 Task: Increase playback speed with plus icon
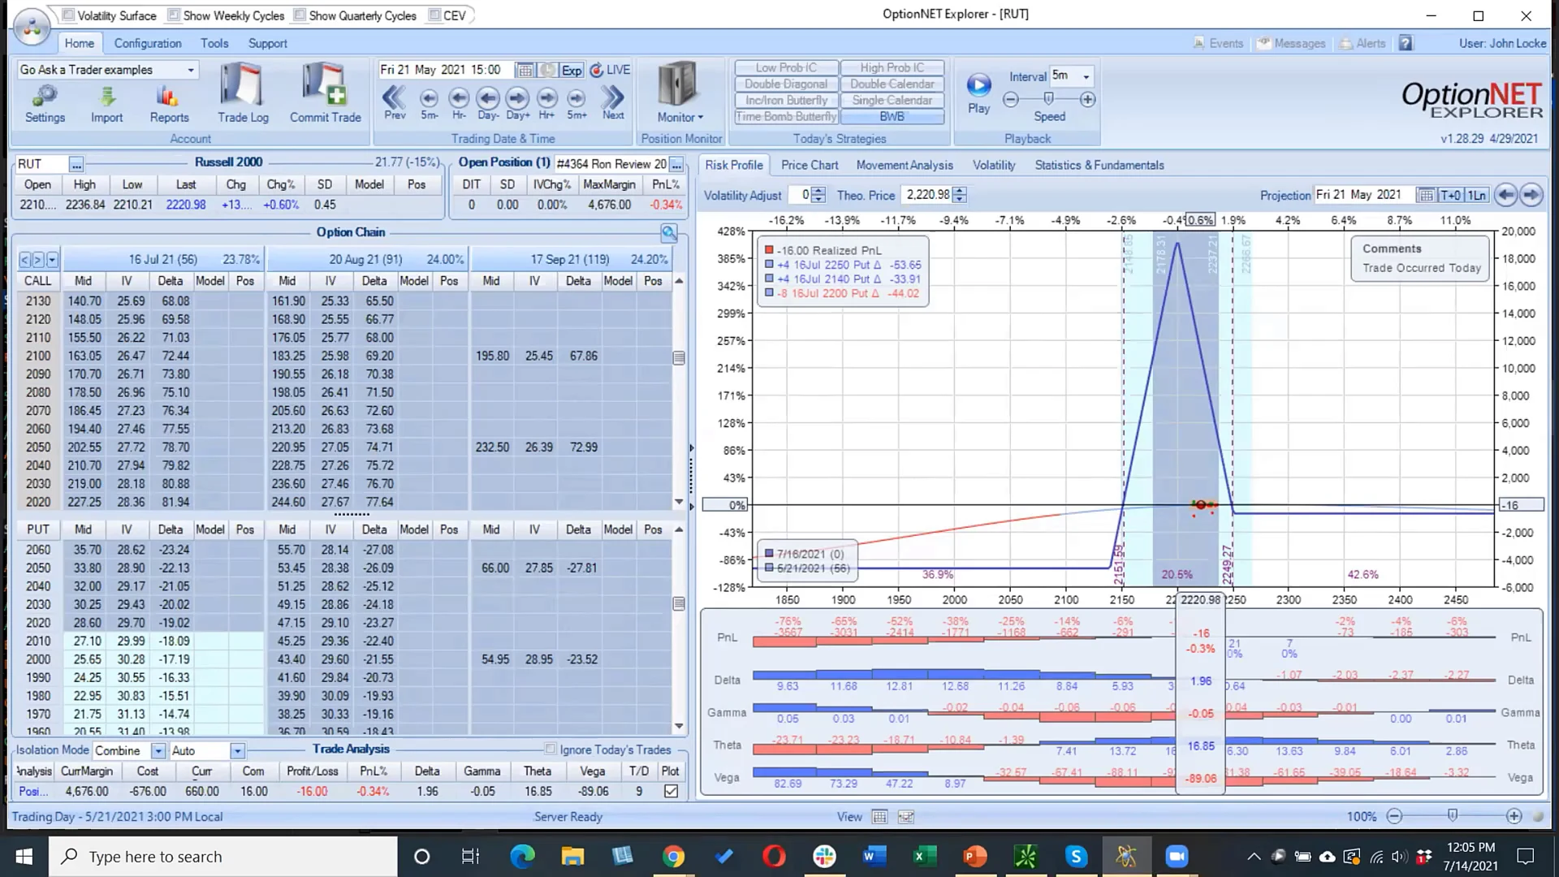[1087, 99]
